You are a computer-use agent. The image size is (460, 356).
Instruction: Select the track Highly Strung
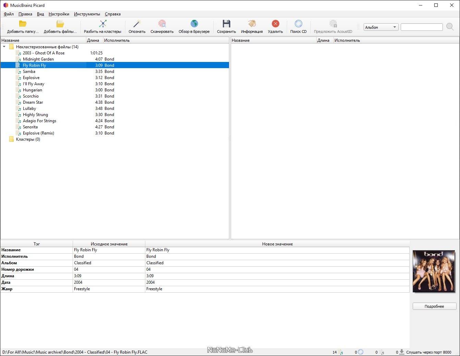(x=35, y=115)
